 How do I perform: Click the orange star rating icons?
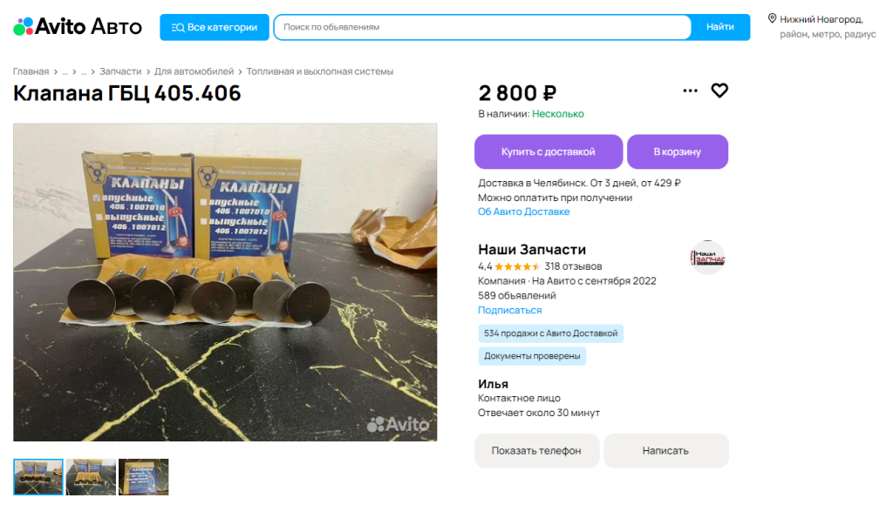point(519,267)
